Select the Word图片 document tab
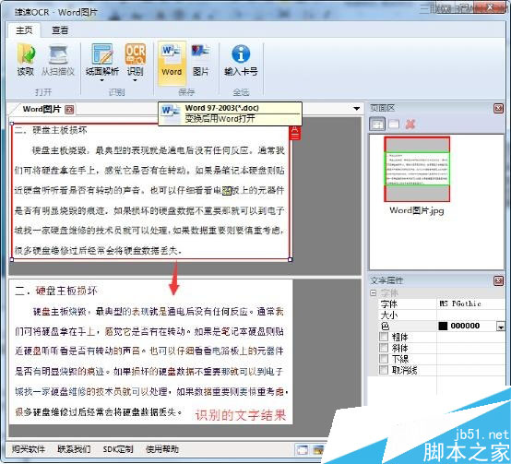The width and height of the screenshot is (511, 464). click(42, 109)
